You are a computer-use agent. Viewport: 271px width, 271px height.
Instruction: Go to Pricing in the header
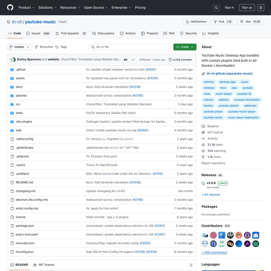tap(140, 8)
